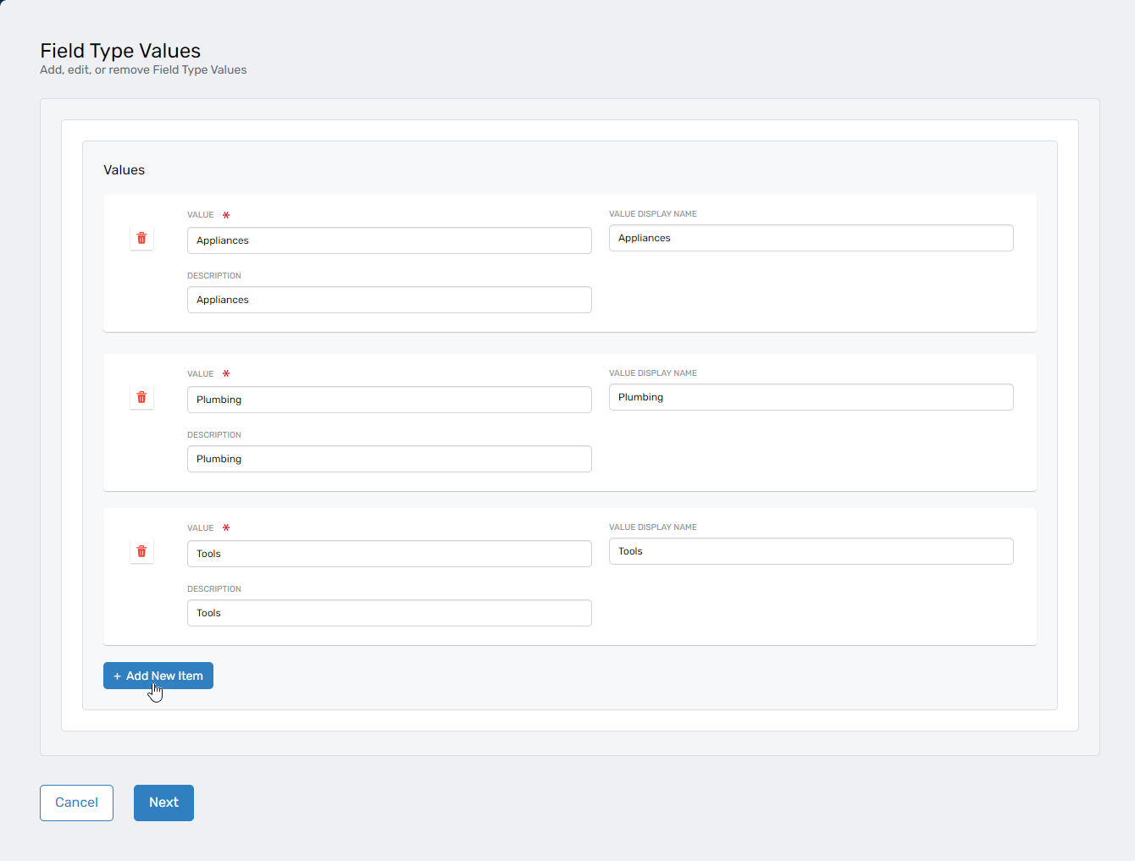1135x861 pixels.
Task: Delete the Plumbing value row
Action: pos(141,398)
